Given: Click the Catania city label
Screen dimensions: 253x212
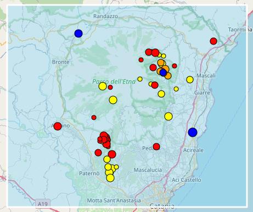Looking at the screenshot, I should tap(162, 206).
